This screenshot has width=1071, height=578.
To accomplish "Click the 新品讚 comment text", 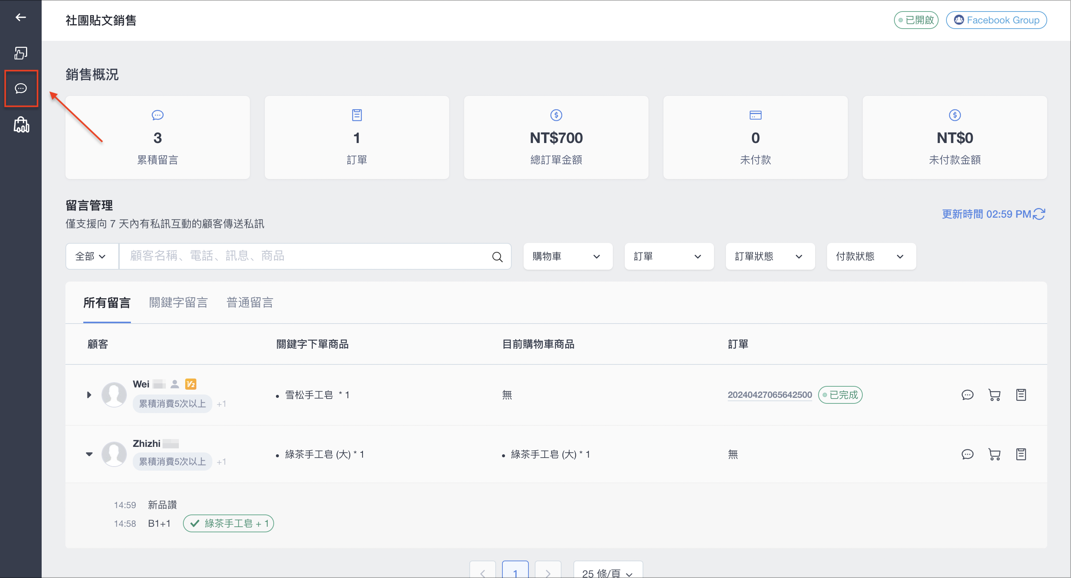I will tap(162, 505).
